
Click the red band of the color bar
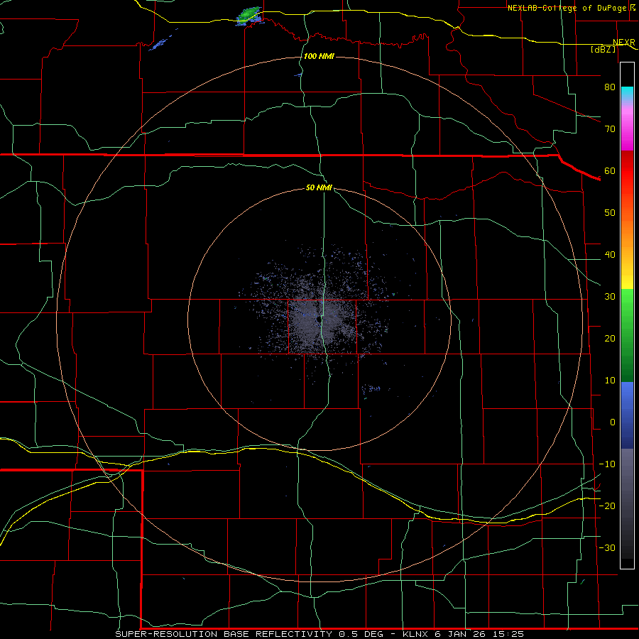point(627,170)
